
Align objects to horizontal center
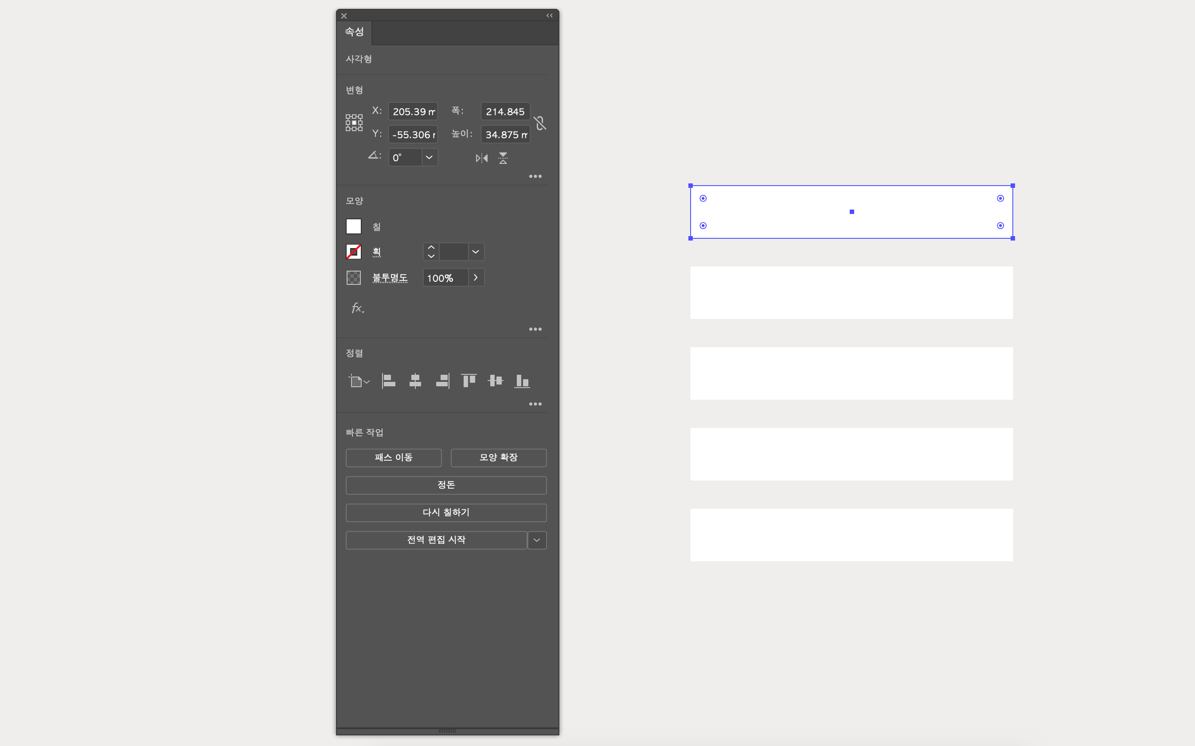click(x=415, y=381)
